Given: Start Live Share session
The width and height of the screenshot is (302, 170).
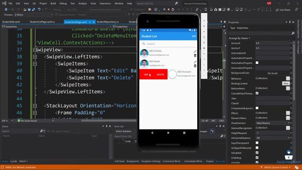Looking at the screenshot, I should coord(283,10).
